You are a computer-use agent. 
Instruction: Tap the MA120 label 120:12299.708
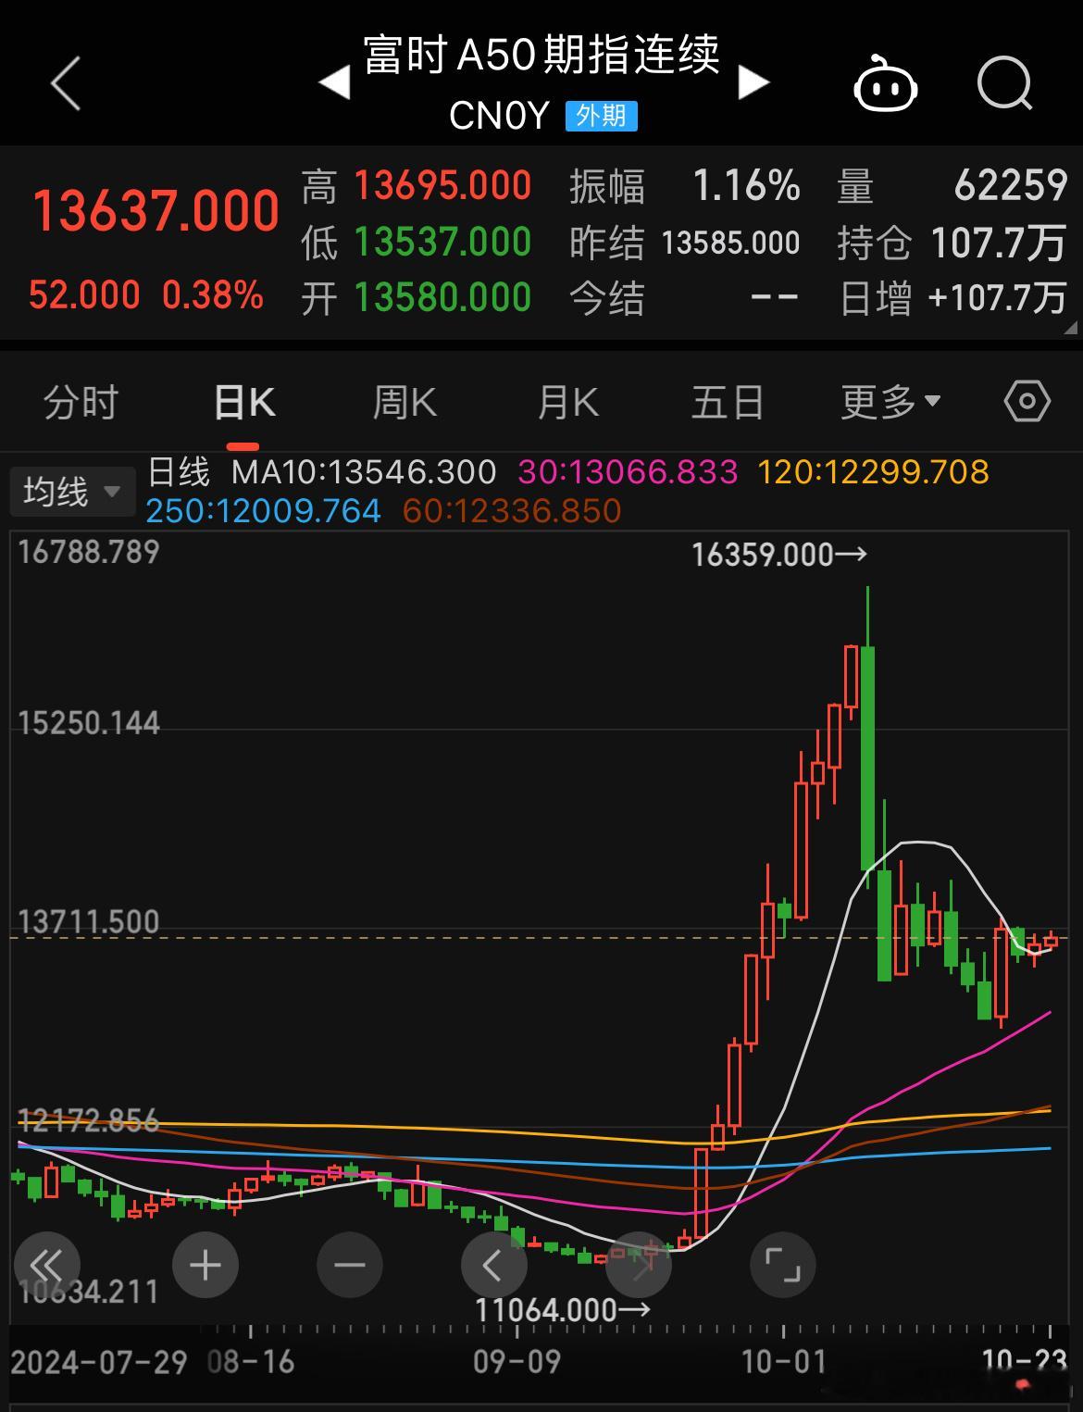point(873,472)
